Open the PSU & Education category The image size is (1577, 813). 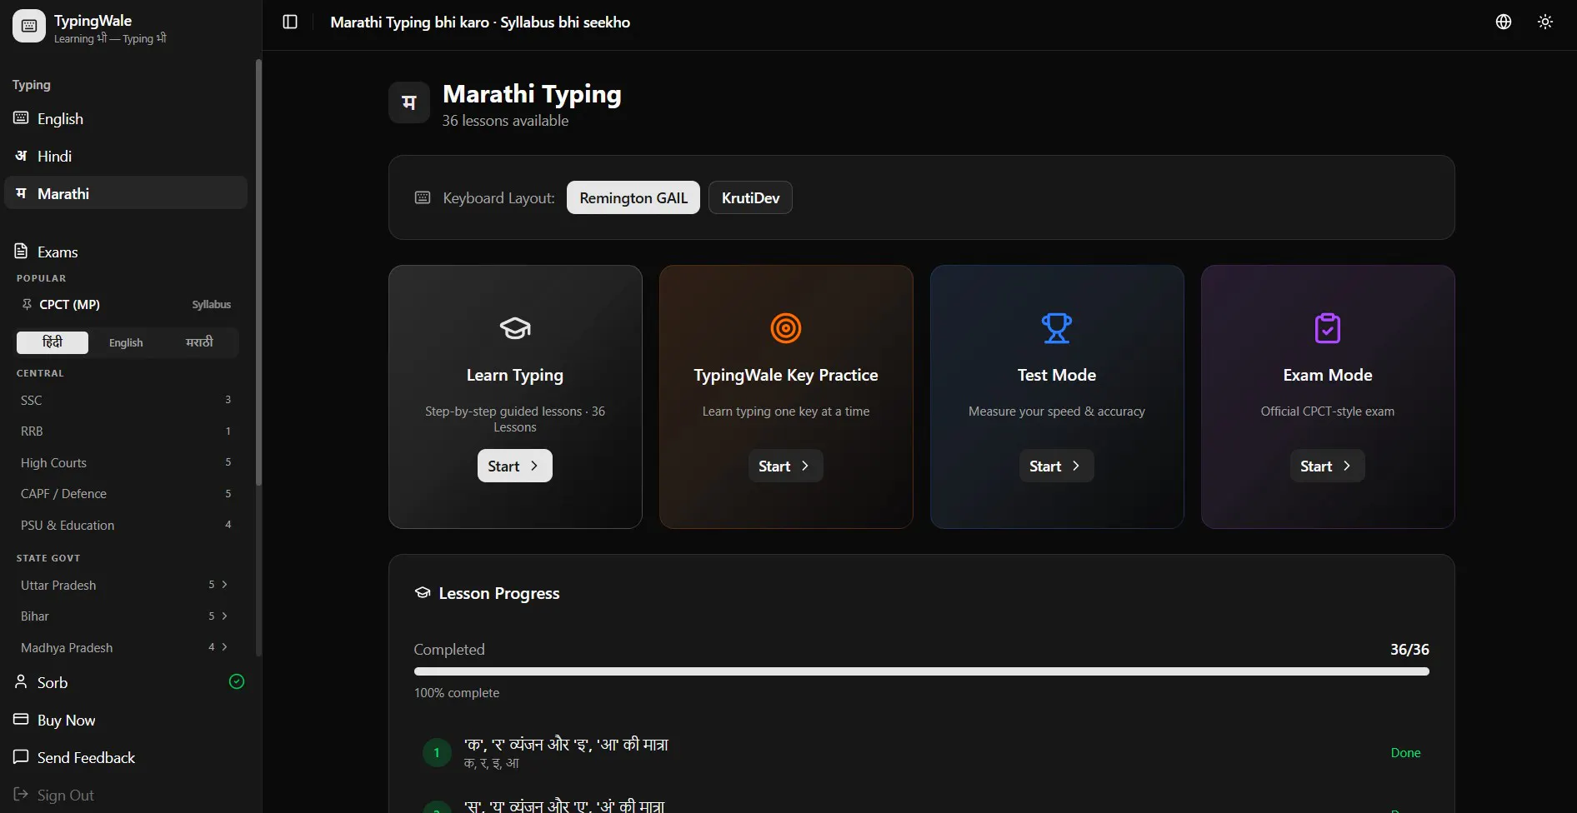(x=125, y=525)
